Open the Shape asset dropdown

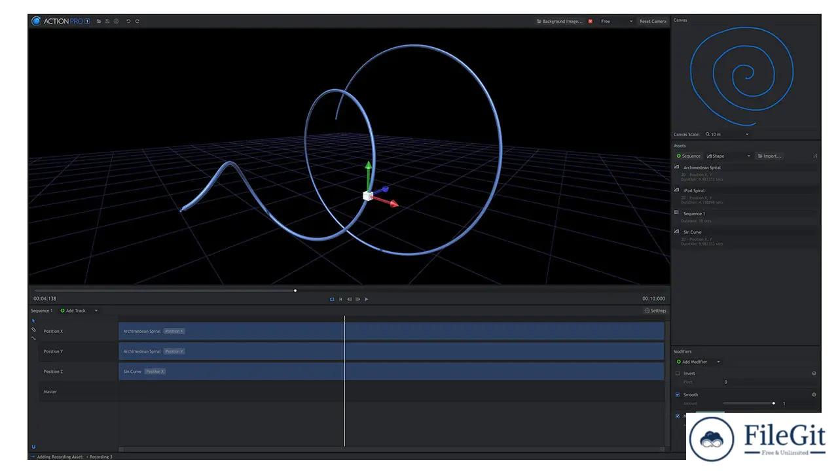pyautogui.click(x=729, y=156)
